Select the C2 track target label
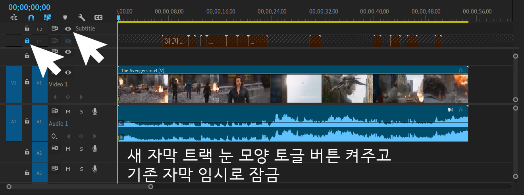The height and width of the screenshot is (195, 524). pyautogui.click(x=39, y=29)
